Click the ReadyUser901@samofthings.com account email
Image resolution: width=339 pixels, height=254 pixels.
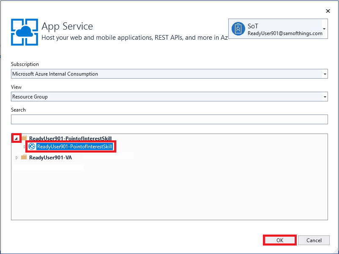[x=285, y=33]
